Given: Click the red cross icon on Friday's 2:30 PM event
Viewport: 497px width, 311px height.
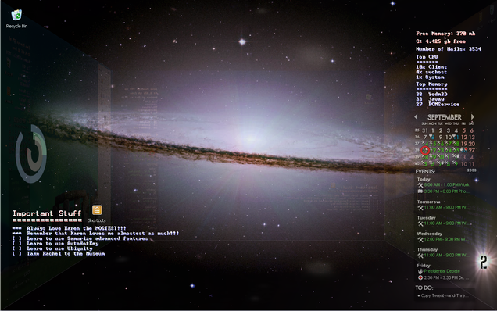Looking at the screenshot, I should pos(420,277).
